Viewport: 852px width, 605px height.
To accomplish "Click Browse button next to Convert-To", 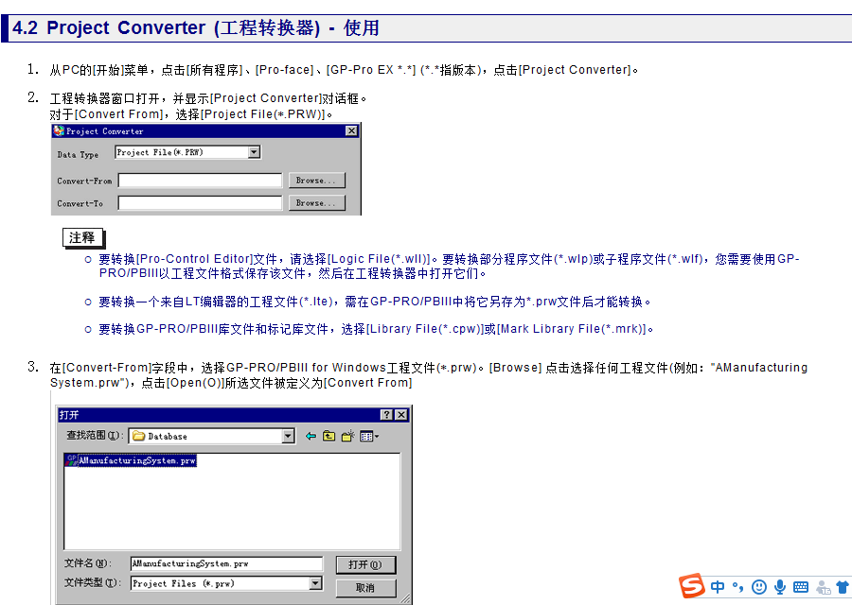I will click(x=317, y=203).
